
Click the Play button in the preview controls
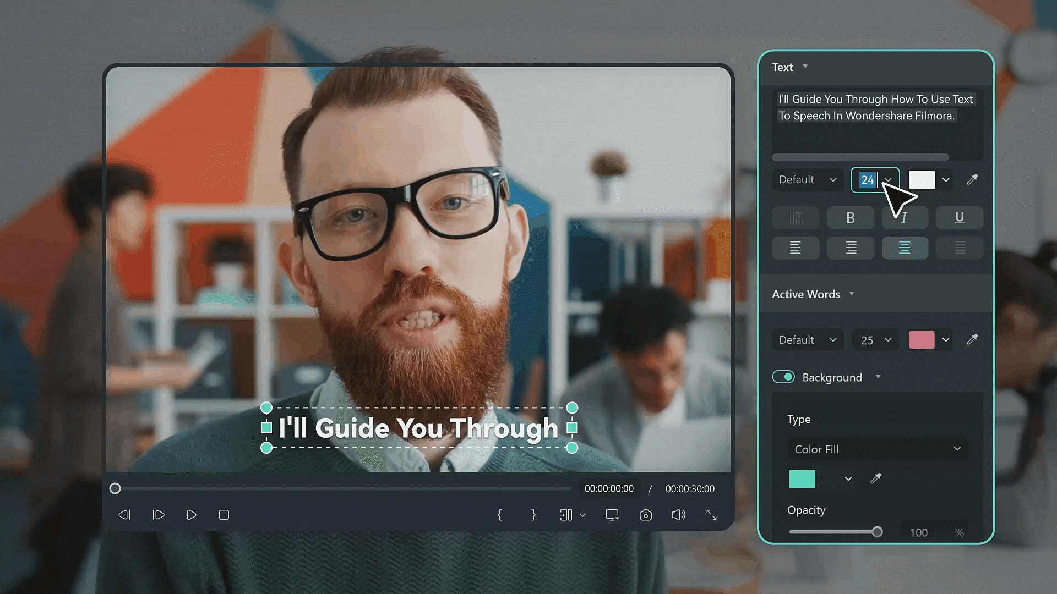click(191, 515)
